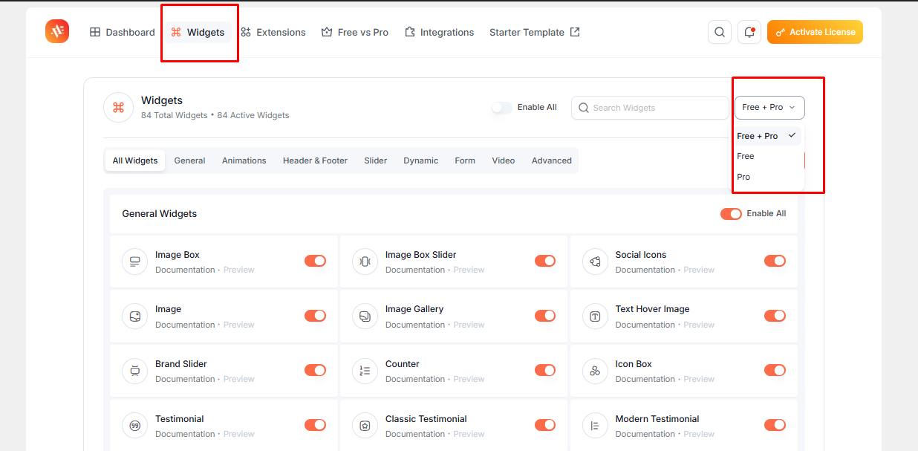Click the Text Hover Image widget icon
918x451 pixels.
coord(595,316)
